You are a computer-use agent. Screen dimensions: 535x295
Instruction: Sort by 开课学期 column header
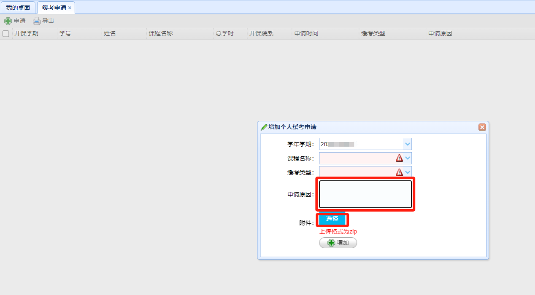click(x=26, y=34)
